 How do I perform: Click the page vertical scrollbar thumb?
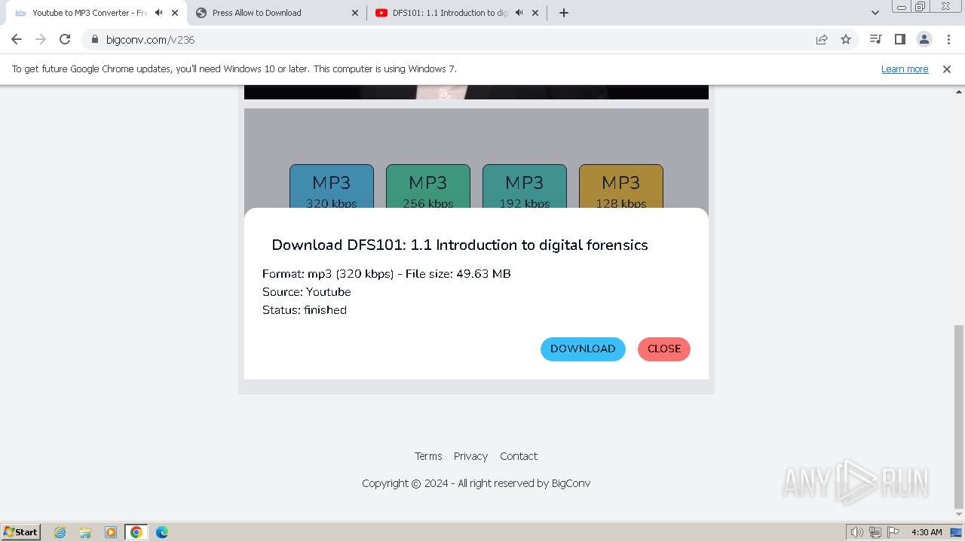pos(959,416)
